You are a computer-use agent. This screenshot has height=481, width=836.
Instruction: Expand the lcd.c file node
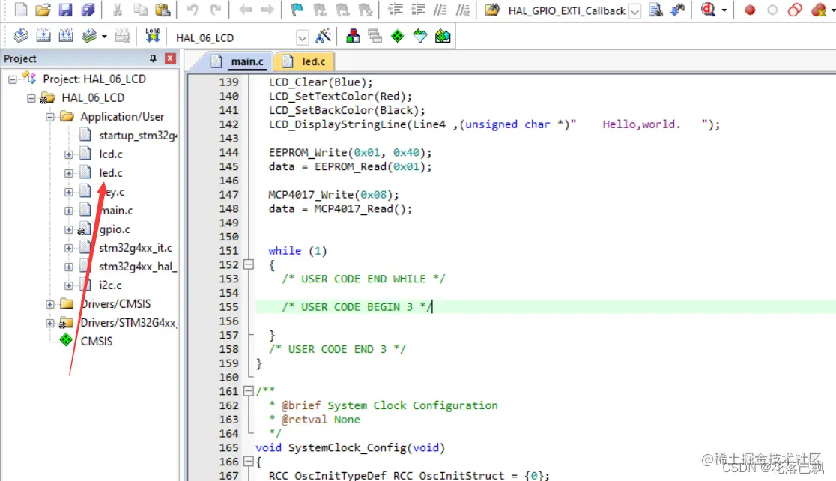69,154
